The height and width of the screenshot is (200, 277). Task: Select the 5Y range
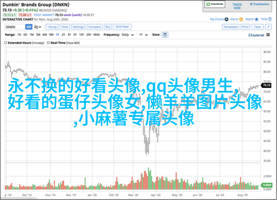(75, 35)
